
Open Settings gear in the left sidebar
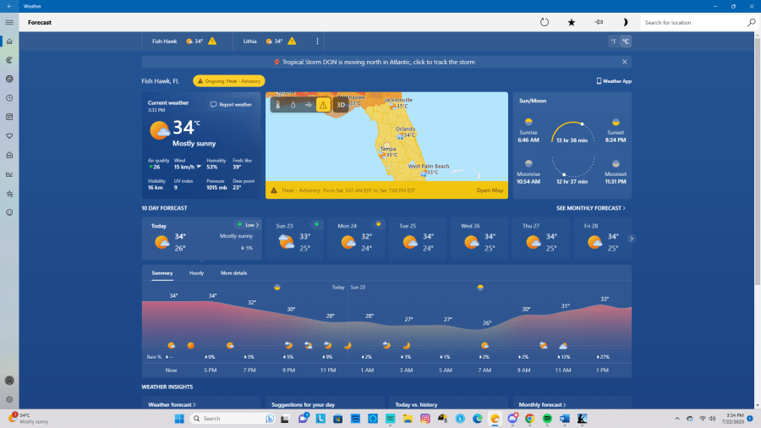9,399
